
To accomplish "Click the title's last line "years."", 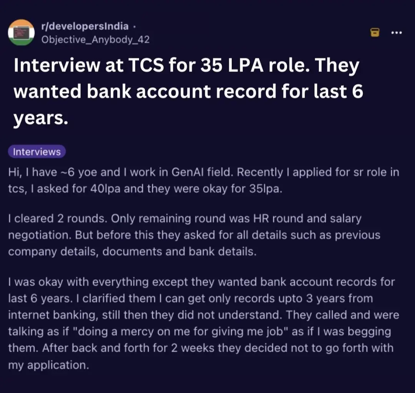I will point(41,118).
